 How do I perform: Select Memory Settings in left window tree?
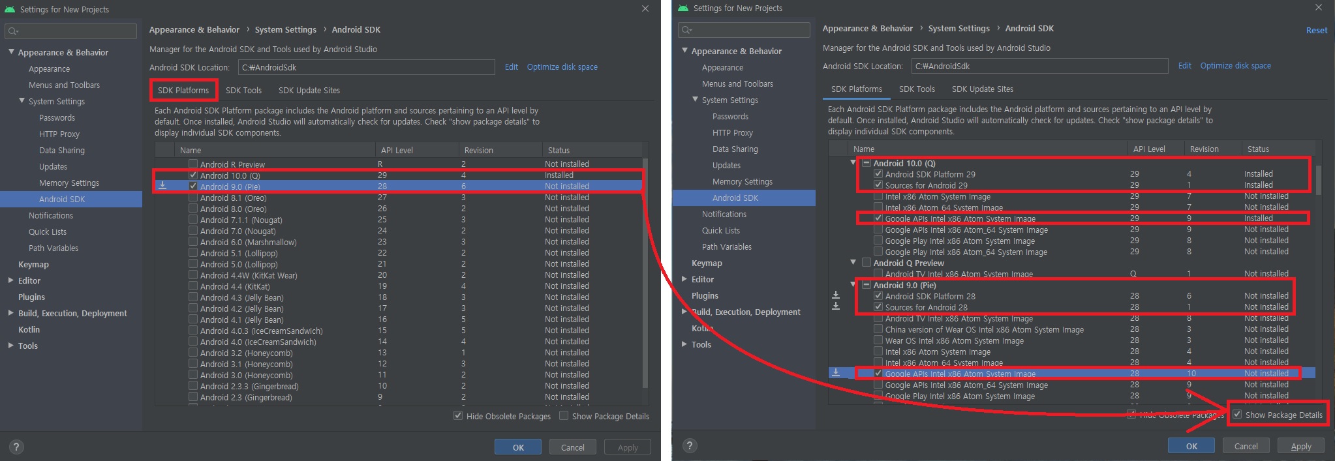click(x=69, y=183)
